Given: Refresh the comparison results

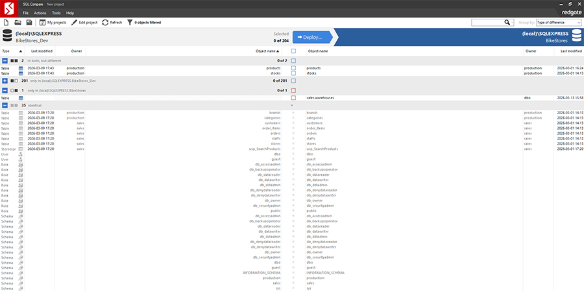Looking at the screenshot, I should tap(112, 22).
